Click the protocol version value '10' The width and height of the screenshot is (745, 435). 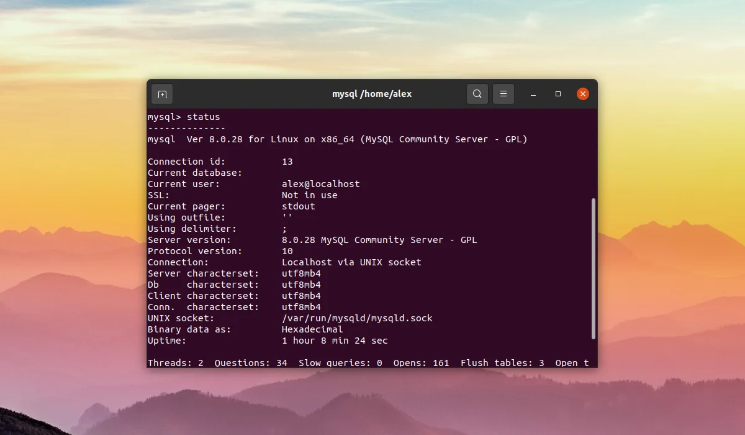tap(287, 251)
